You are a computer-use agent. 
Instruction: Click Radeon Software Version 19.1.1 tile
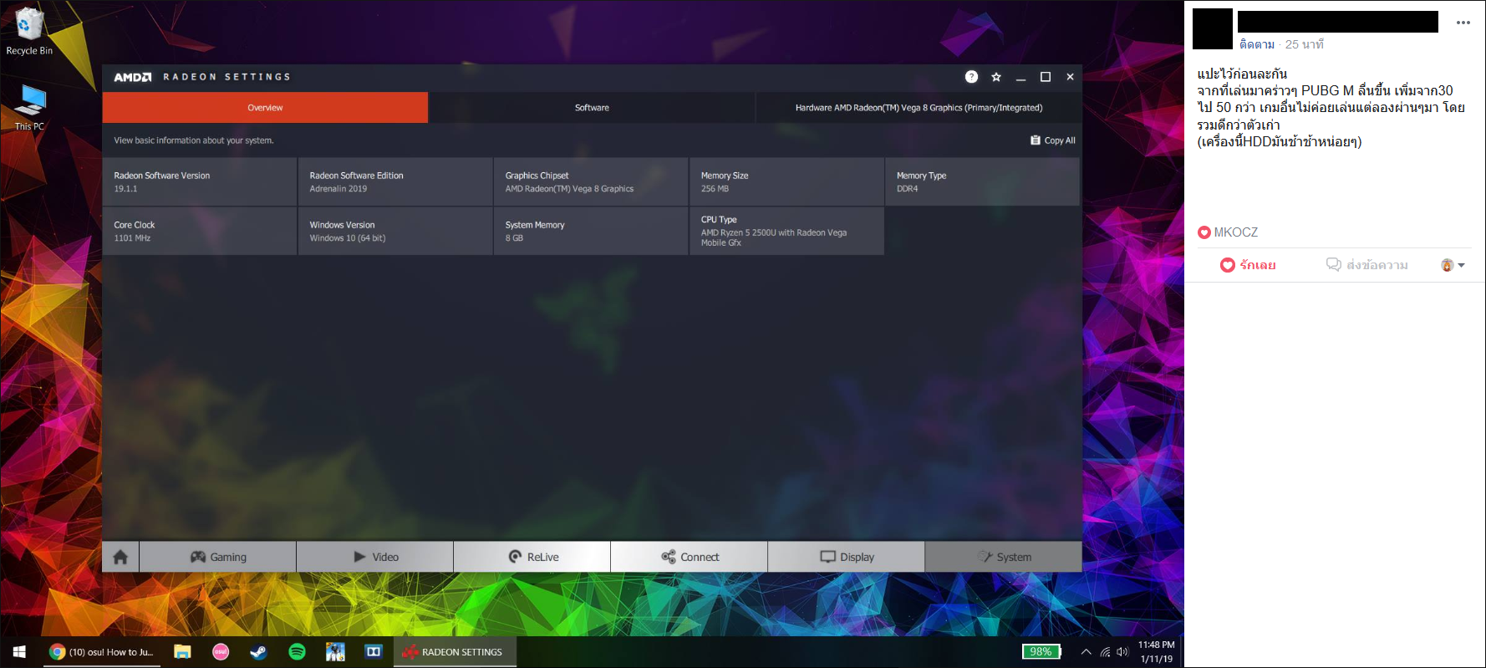[x=200, y=181]
